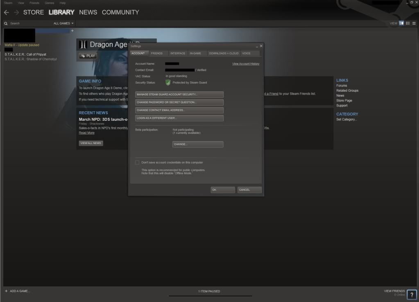Viewport: 419px width, 302px height.
Task: Click 1 Item Paused downloads status
Action: (x=209, y=291)
